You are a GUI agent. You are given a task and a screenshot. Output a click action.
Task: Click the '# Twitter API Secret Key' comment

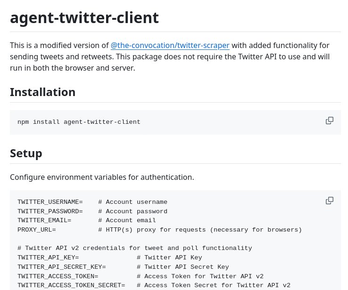point(182,267)
